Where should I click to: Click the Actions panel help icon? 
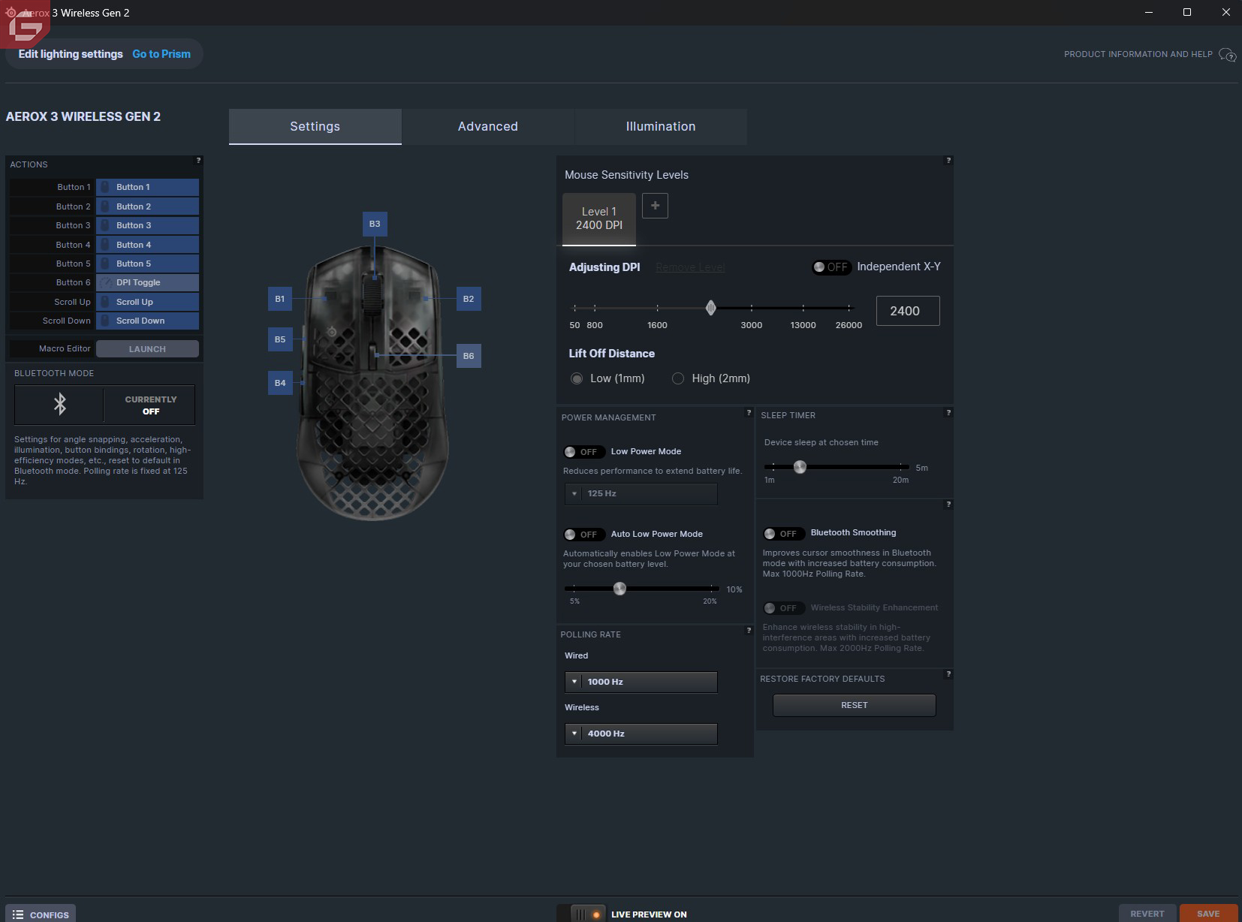(x=198, y=160)
